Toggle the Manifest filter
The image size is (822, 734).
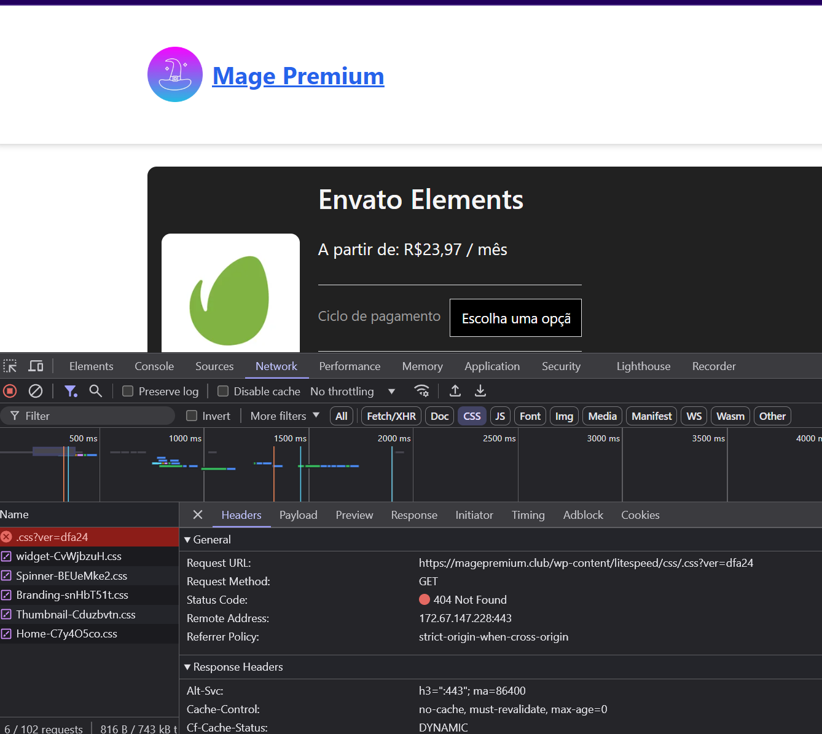coord(652,416)
